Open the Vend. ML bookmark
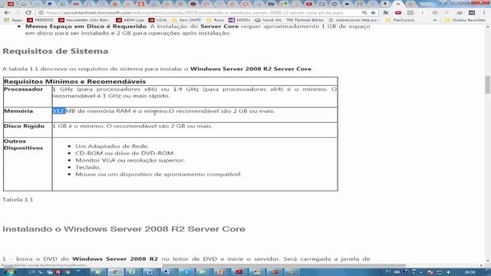491x276 pixels. 269,20
